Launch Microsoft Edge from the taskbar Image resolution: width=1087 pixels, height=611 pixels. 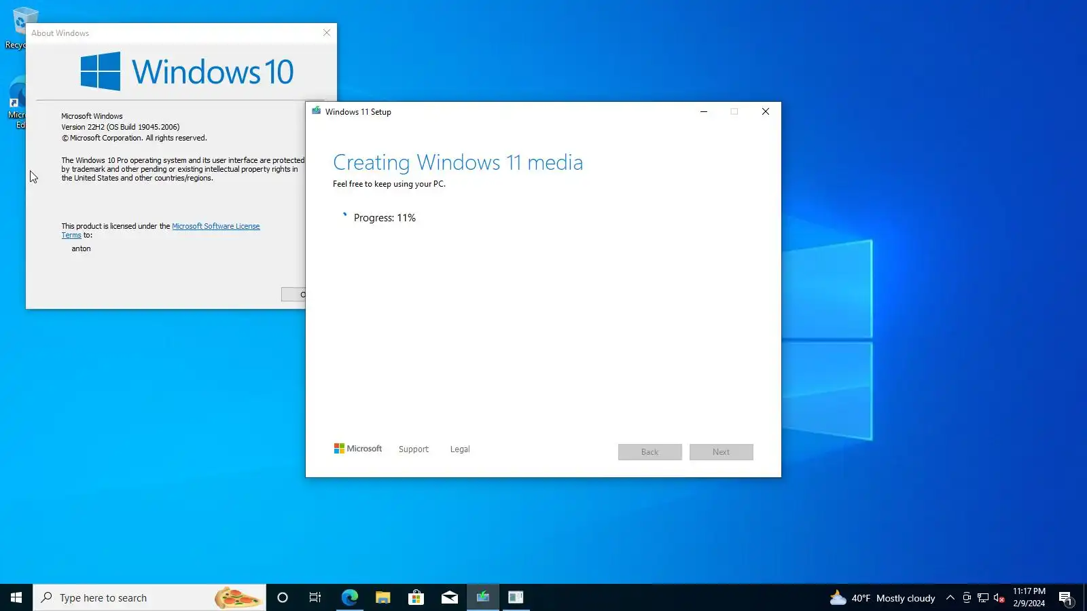click(349, 597)
